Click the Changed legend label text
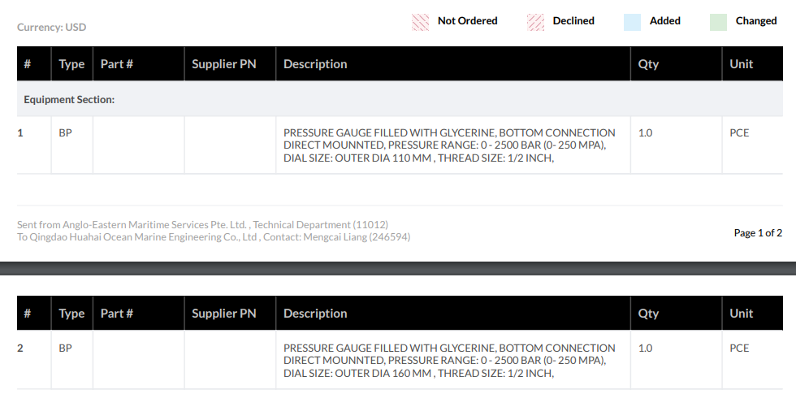The width and height of the screenshot is (796, 394). pyautogui.click(x=756, y=21)
